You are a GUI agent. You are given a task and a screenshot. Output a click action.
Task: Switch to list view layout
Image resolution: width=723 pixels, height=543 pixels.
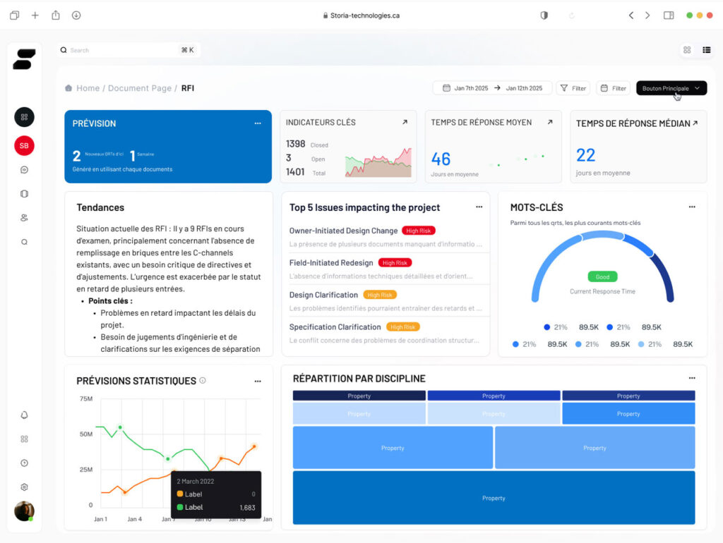tap(706, 50)
